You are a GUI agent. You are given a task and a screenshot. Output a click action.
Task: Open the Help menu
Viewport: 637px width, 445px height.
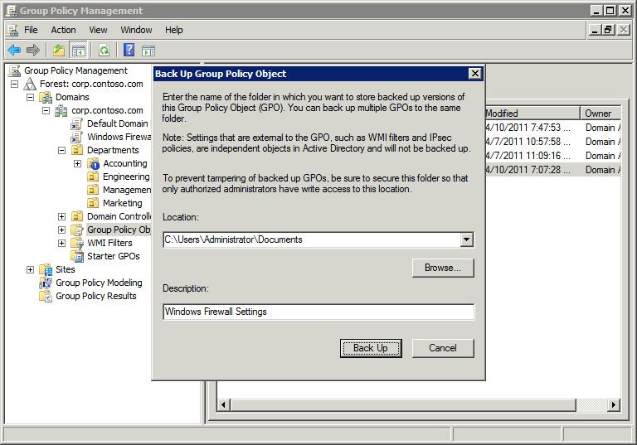(174, 30)
